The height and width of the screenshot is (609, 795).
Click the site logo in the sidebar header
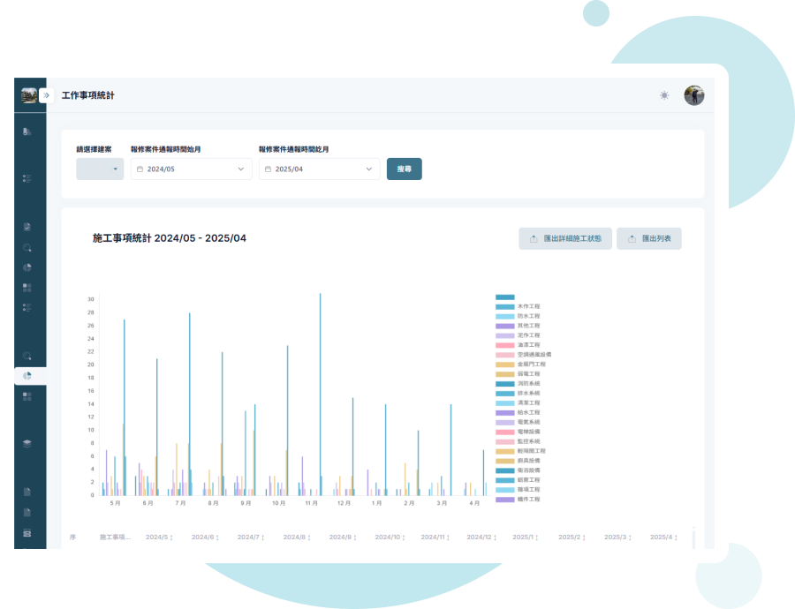pos(28,95)
